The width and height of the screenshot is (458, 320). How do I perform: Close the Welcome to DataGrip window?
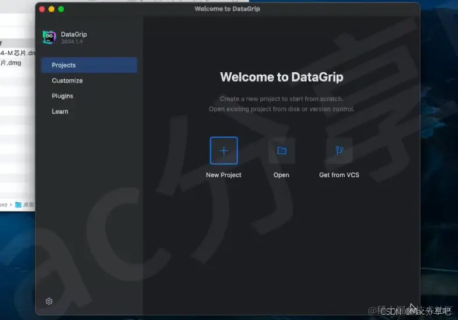click(x=42, y=9)
